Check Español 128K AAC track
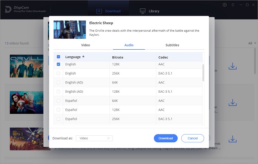 click(x=58, y=110)
